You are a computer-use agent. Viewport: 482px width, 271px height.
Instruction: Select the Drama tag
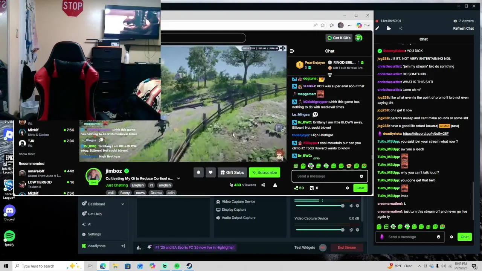(x=156, y=193)
